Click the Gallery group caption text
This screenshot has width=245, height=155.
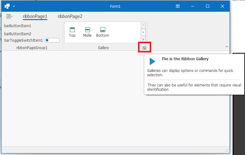pyautogui.click(x=103, y=48)
